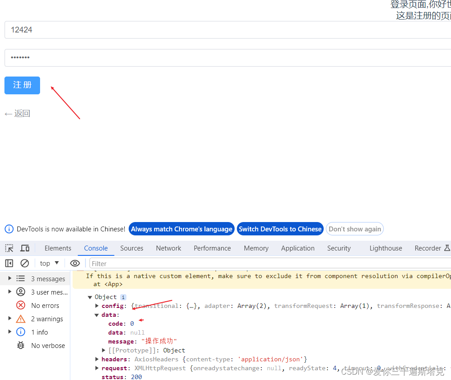Switch to the Elements tab

(58, 248)
